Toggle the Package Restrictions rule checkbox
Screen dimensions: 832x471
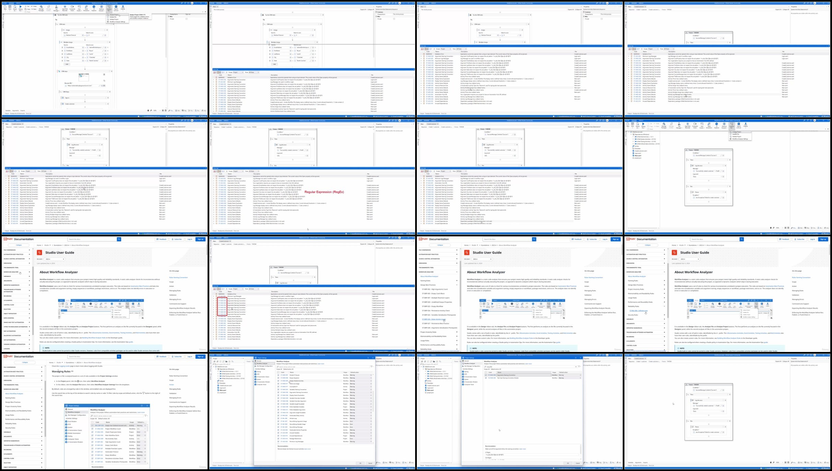point(278,439)
